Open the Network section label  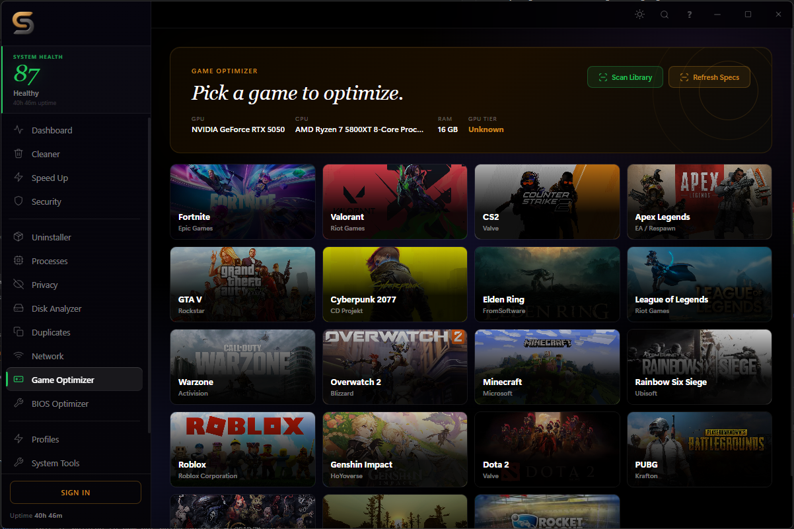48,356
